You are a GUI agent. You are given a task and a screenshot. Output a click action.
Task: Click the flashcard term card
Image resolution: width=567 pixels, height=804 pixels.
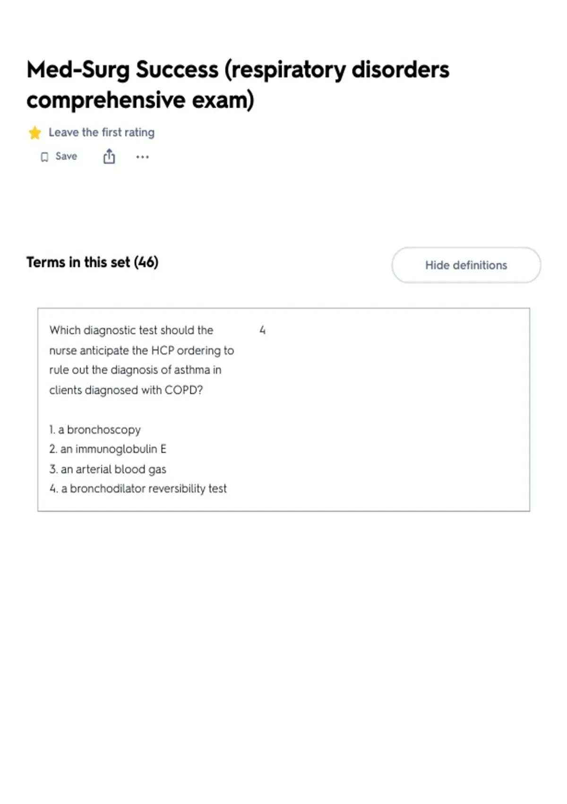tap(283, 410)
